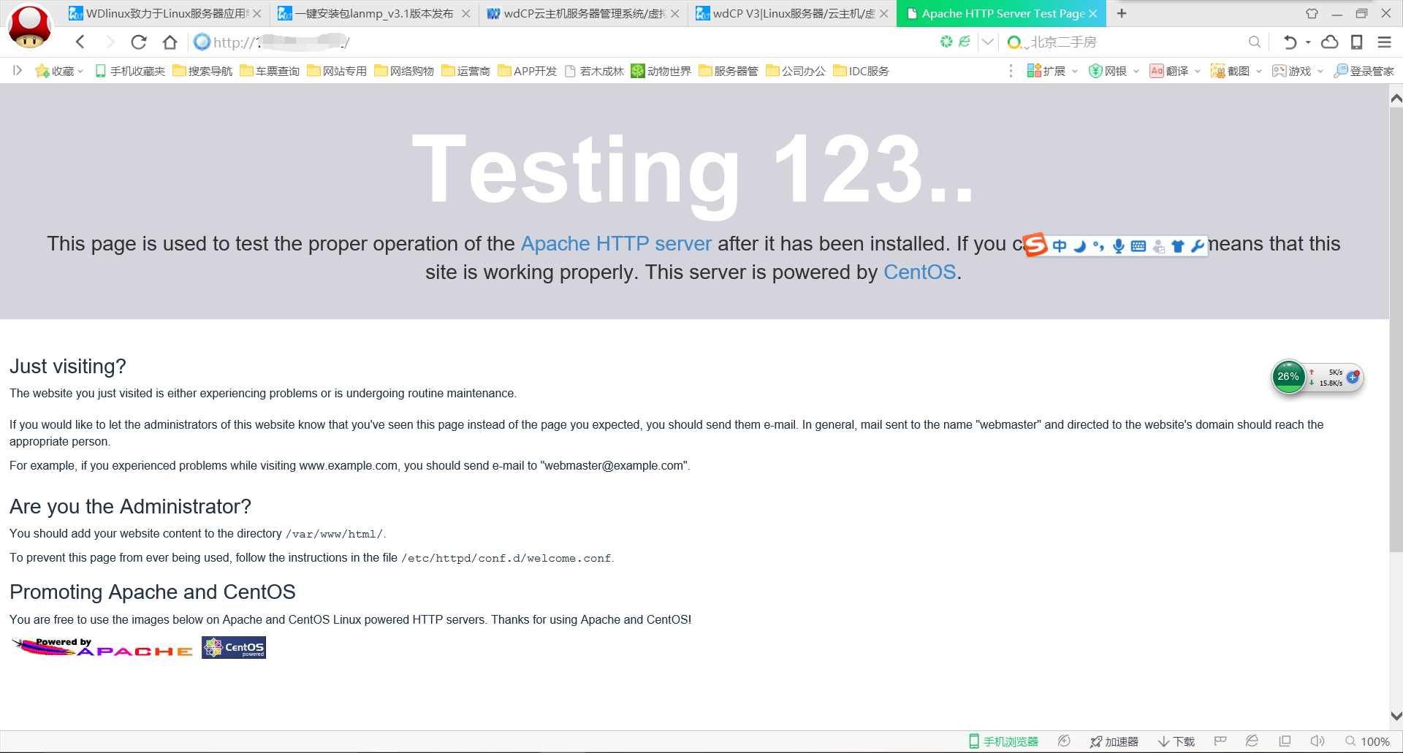This screenshot has height=753, width=1403.
Task: Open Sogou wrench settings icon
Action: point(1197,246)
